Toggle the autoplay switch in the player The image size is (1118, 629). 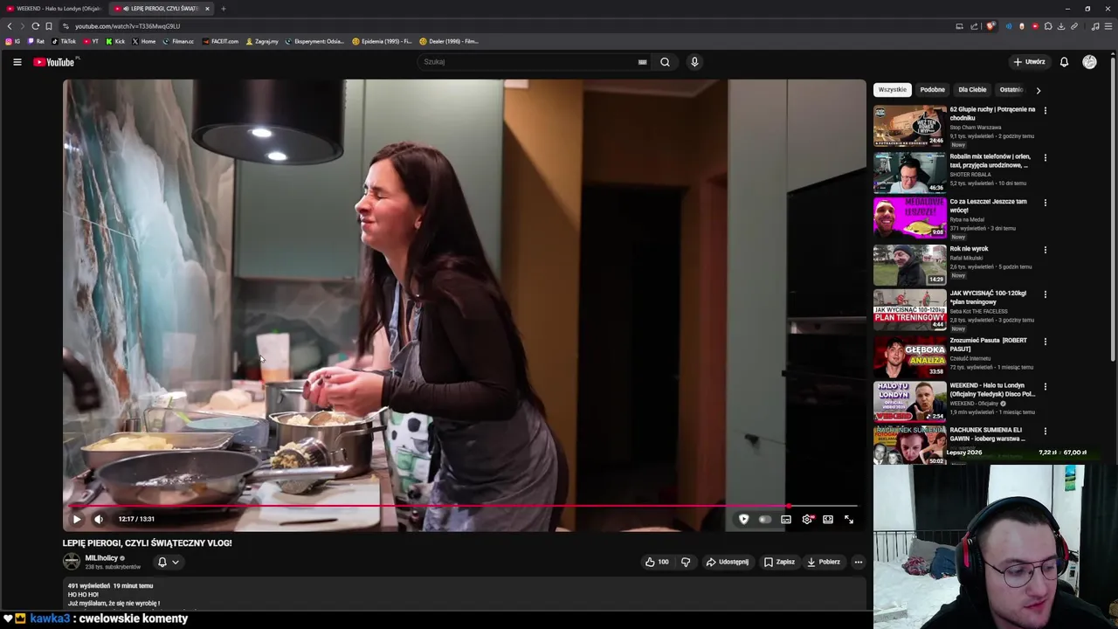(764, 519)
